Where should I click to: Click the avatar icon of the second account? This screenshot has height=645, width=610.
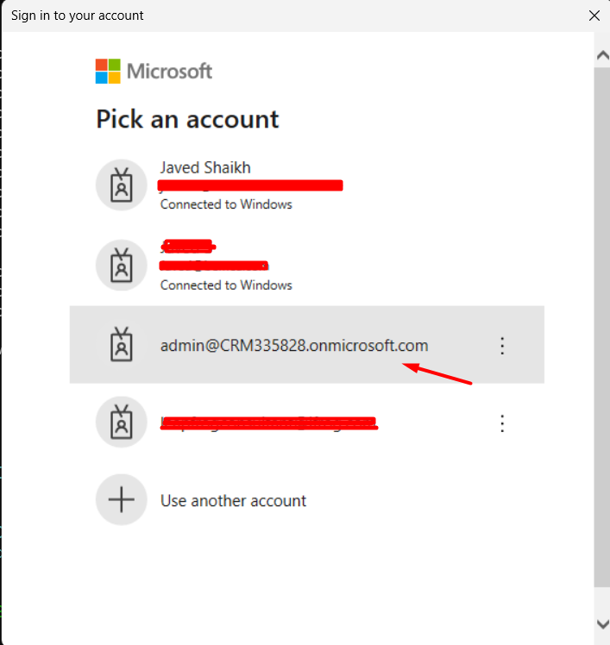122,265
